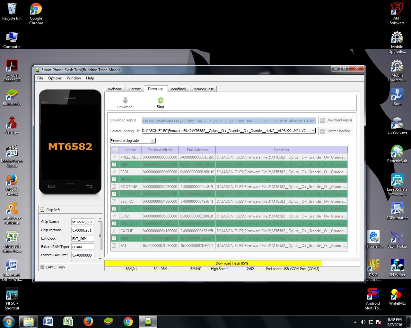Viewport: 411px width, 328px height.
Task: Uncheck the RECOVERY partition checkbox
Action: point(114,194)
